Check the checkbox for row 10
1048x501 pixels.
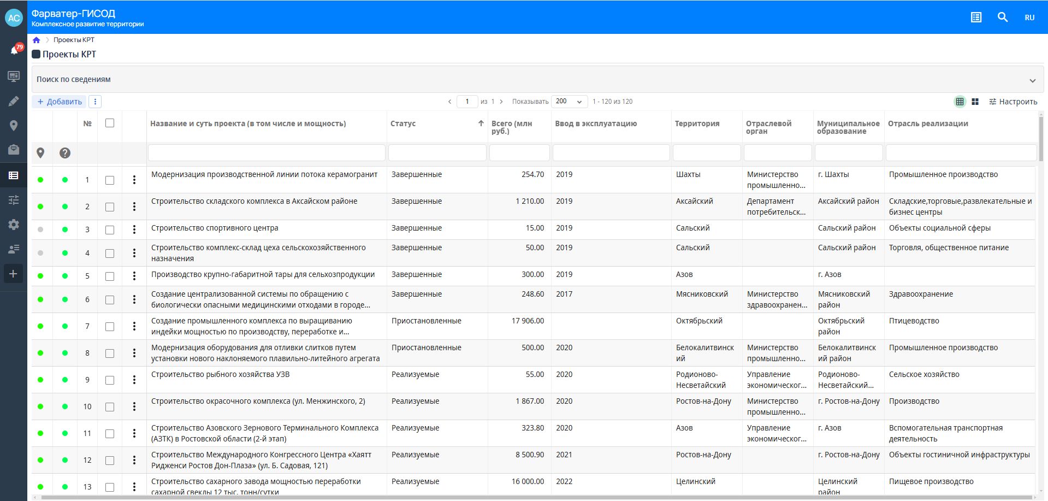[x=110, y=407]
